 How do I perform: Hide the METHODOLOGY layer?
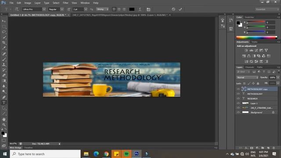coord(238,93)
